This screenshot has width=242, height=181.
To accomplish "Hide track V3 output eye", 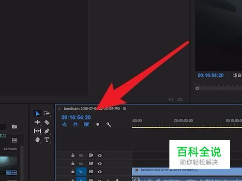I will point(100,155).
